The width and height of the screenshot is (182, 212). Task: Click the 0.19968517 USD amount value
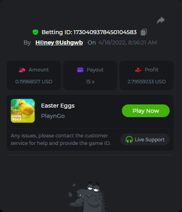click(34, 82)
